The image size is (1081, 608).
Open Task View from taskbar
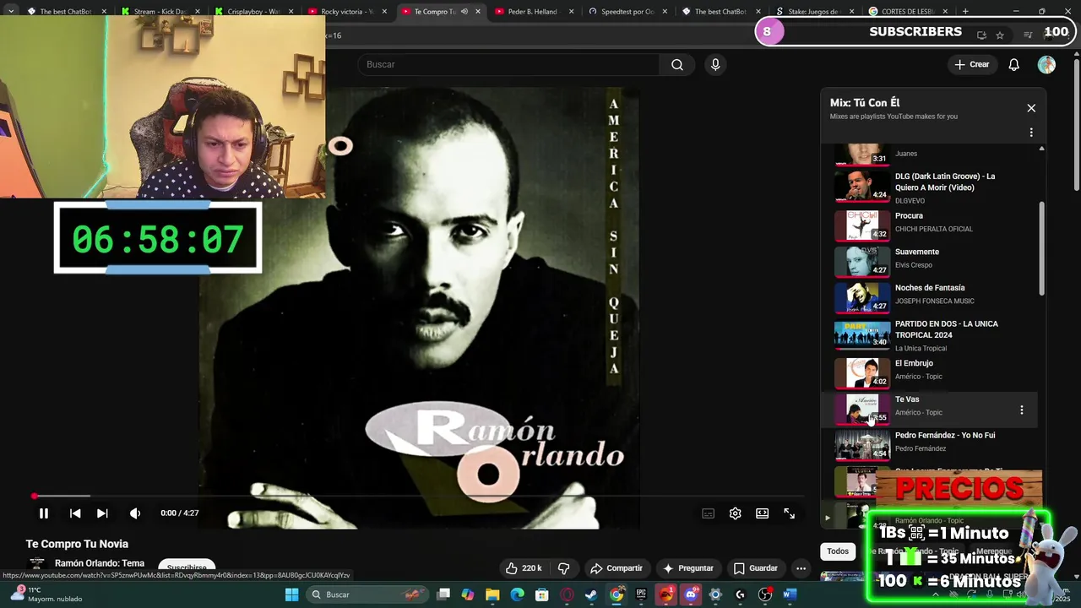click(443, 594)
